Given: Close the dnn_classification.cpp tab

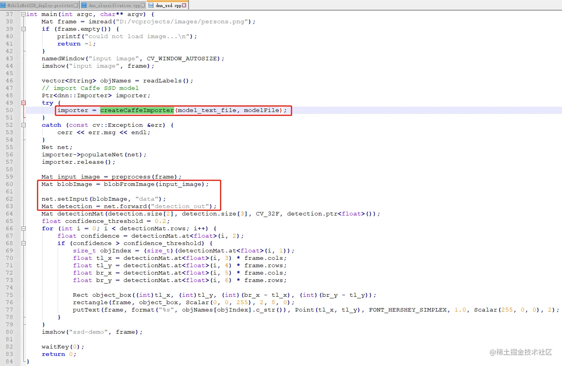Looking at the screenshot, I should [143, 5].
